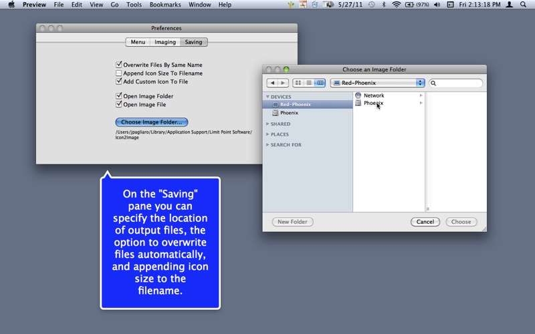This screenshot has height=334, width=535.
Task: Click the green plant menu bar icon
Action: 291,5
